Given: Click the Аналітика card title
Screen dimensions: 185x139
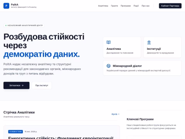Looking at the screenshot, I should [114, 49].
